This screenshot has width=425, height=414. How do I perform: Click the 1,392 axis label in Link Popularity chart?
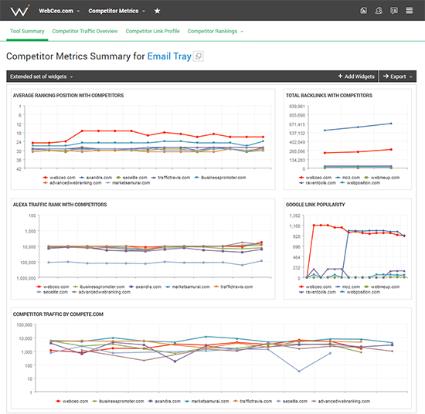coord(295,215)
